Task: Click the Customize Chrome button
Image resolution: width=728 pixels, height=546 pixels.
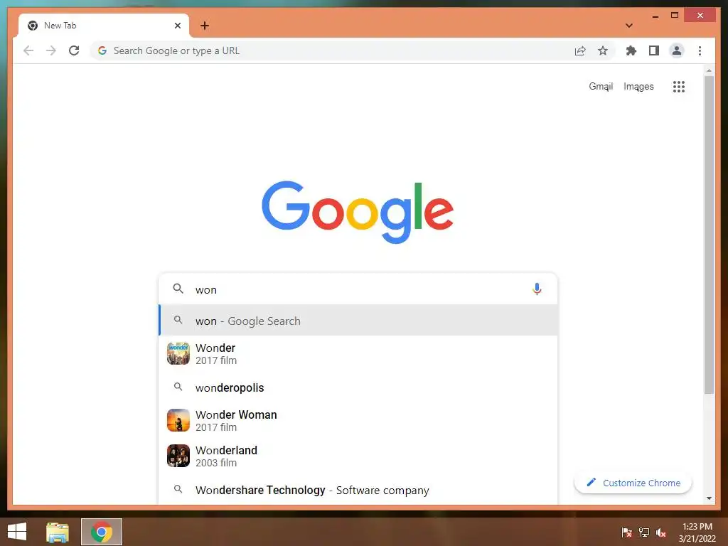Action: pyautogui.click(x=633, y=483)
